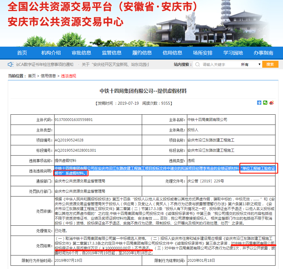Click the highlighted 违法违规说明 description text
Image resolution: width=283 pixels, height=269 pixels.
point(165,171)
